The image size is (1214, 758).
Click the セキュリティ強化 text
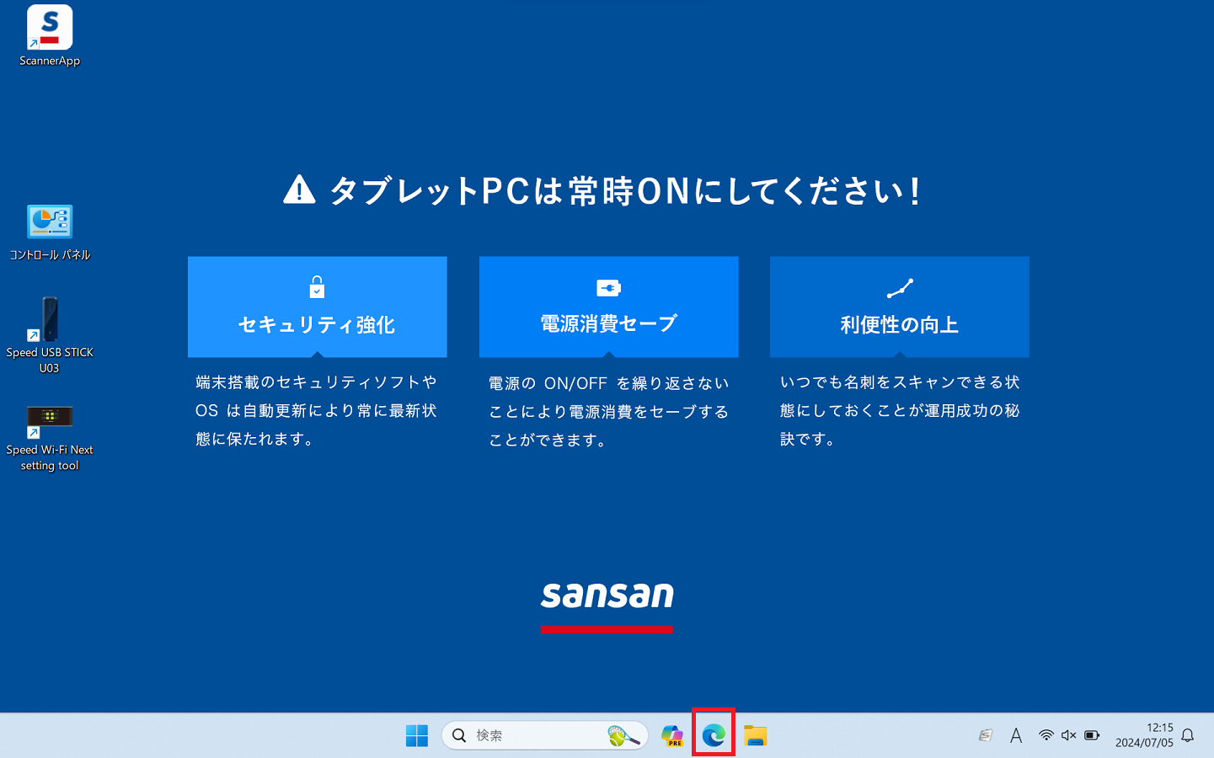[x=317, y=325]
